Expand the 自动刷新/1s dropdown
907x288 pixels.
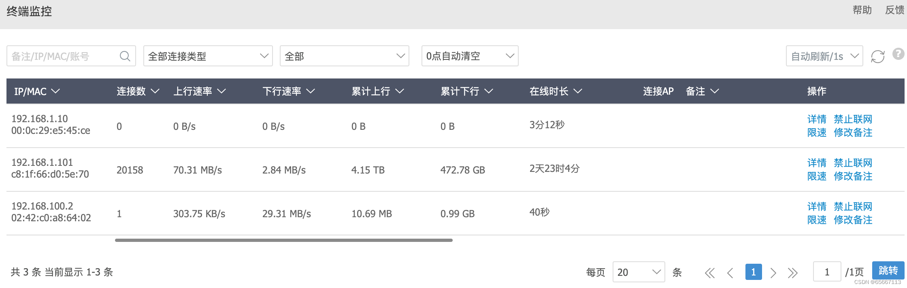click(x=824, y=56)
